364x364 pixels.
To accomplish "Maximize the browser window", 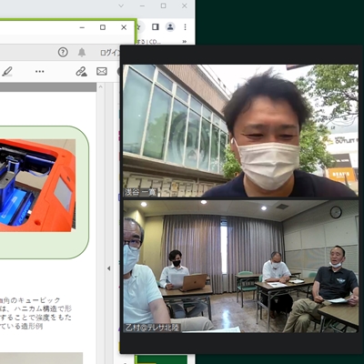I will point(164,5).
